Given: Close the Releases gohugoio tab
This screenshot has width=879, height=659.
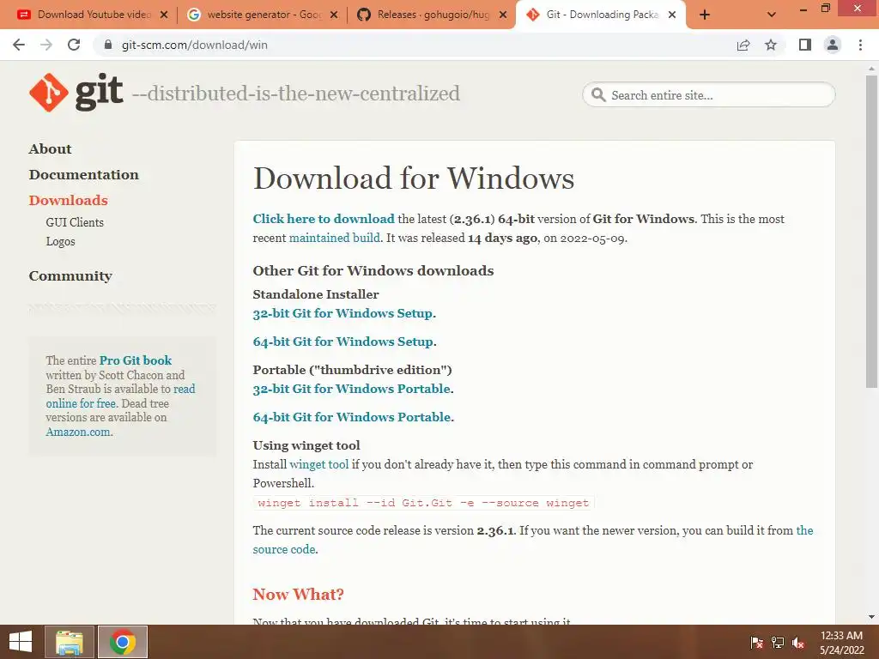Looking at the screenshot, I should [503, 15].
